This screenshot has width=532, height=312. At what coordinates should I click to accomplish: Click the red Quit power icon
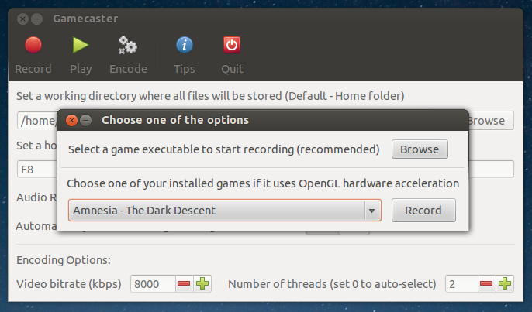232,45
